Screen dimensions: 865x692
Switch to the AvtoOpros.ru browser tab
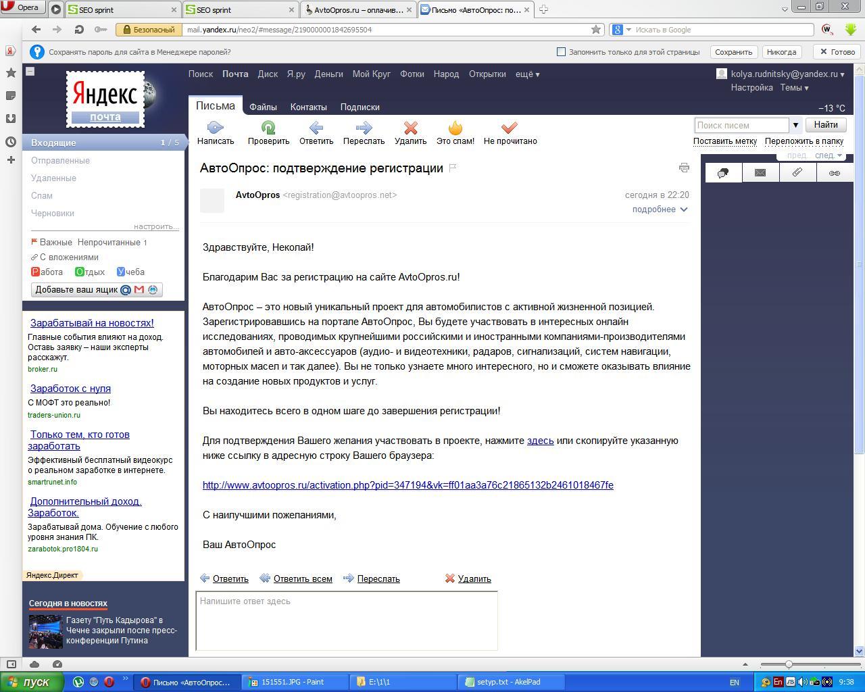[x=358, y=10]
